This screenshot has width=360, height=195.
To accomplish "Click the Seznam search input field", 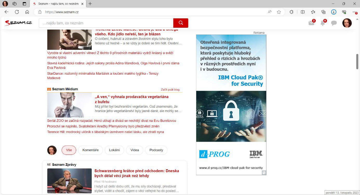I will pyautogui.click(x=106, y=23).
